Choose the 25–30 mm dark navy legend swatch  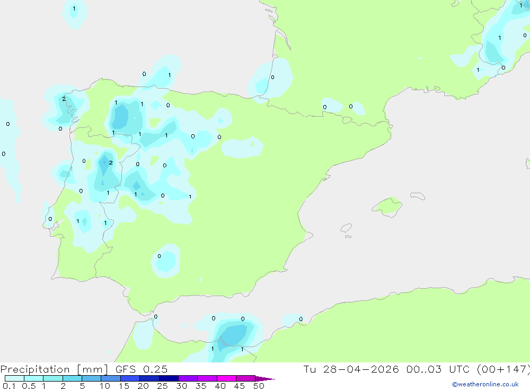coord(169,378)
